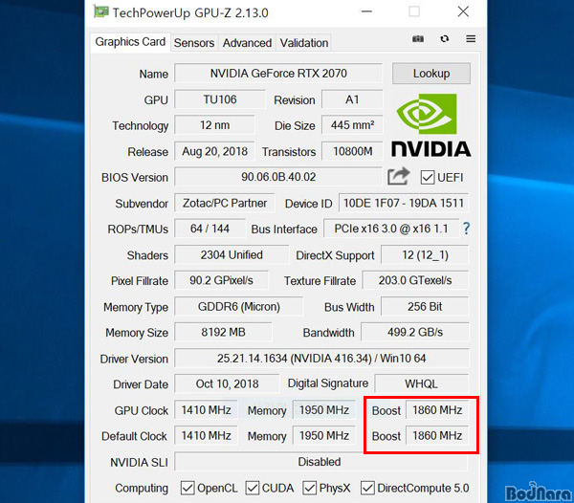Viewport: 574px width, 503px height.
Task: Click the refresh icon in GPU-Z
Action: point(445,39)
